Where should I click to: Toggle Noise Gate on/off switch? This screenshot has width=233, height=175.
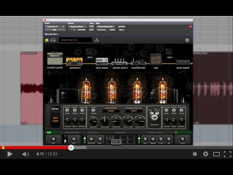tap(84, 140)
